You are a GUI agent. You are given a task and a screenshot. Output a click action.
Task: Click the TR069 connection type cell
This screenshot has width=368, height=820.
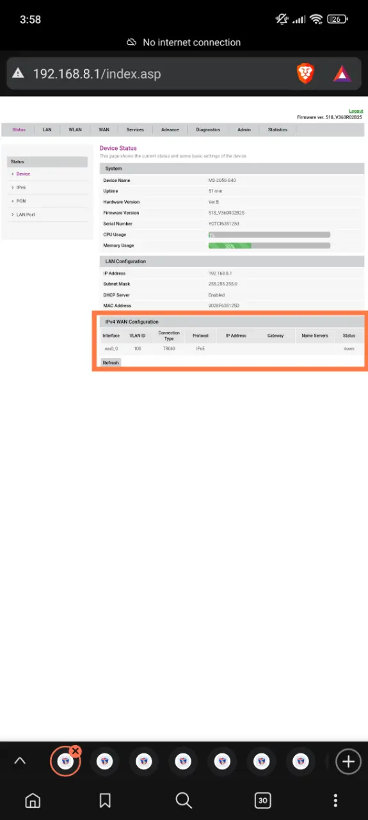click(169, 348)
